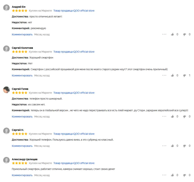This screenshot has width=194, height=182.
Task: Open three-dots menu on Сергей Колотнев's review
Action: [x=164, y=75]
